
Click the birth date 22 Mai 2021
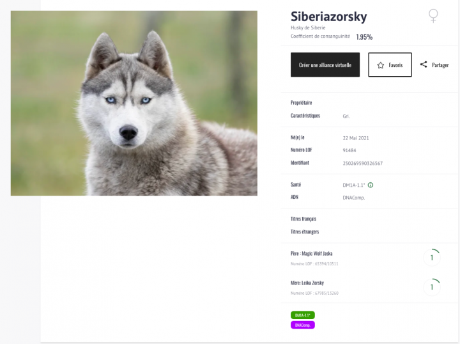pos(356,137)
